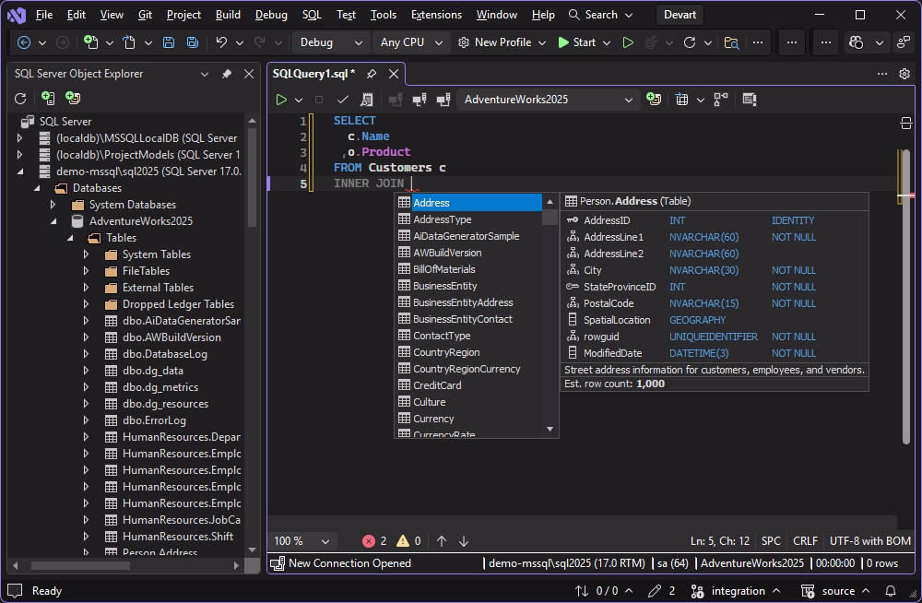
Task: Click the Display Estimated Execution Plan icon
Action: [x=366, y=100]
